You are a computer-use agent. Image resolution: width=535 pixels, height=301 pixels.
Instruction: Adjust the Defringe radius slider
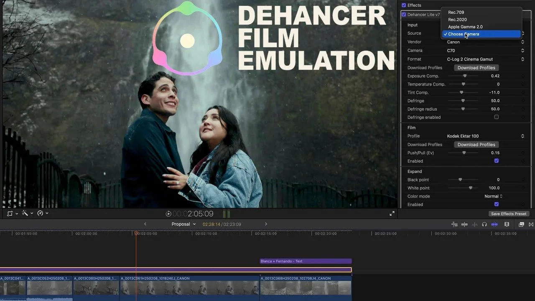pos(463,109)
